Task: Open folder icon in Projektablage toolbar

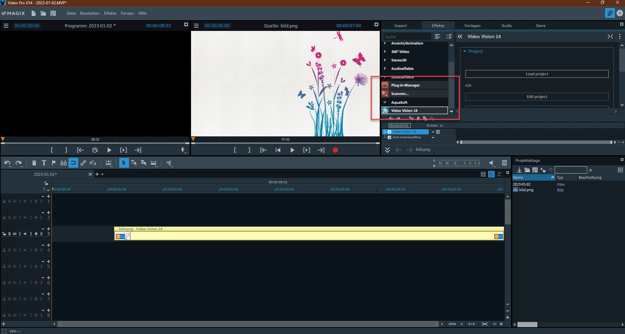Action: tap(527, 170)
